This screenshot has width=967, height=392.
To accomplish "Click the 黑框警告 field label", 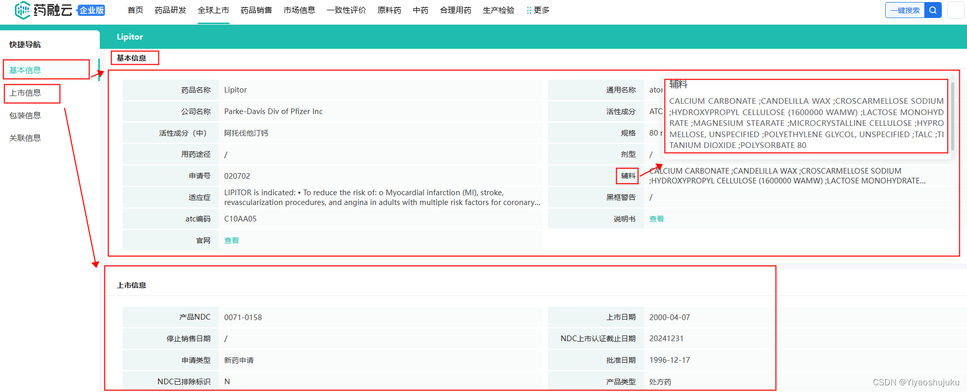I will coord(621,197).
